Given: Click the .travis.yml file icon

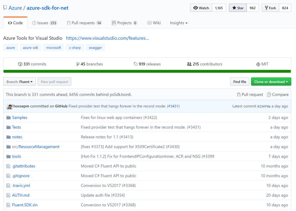Looking at the screenshot, I should coord(8,186).
